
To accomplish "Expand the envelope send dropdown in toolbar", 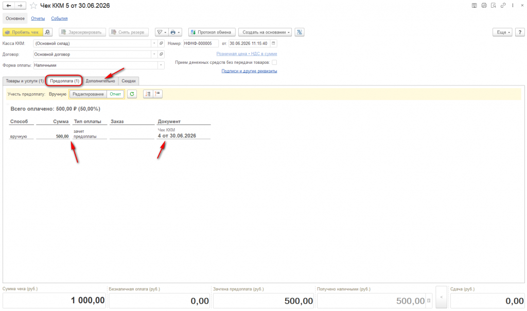I will [x=162, y=32].
